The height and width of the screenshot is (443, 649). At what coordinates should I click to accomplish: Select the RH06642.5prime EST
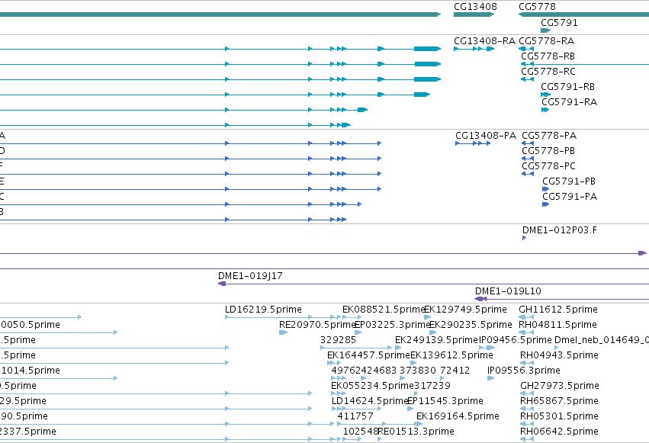coord(527,440)
